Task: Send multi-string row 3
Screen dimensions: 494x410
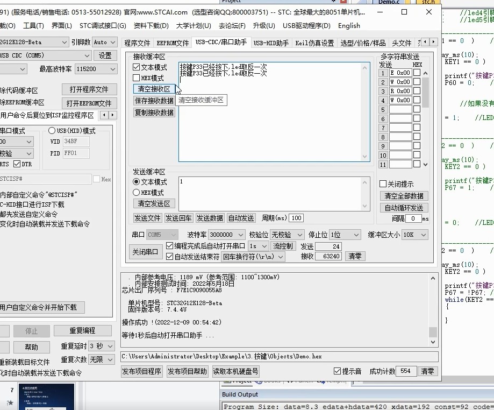Action: 383,91
